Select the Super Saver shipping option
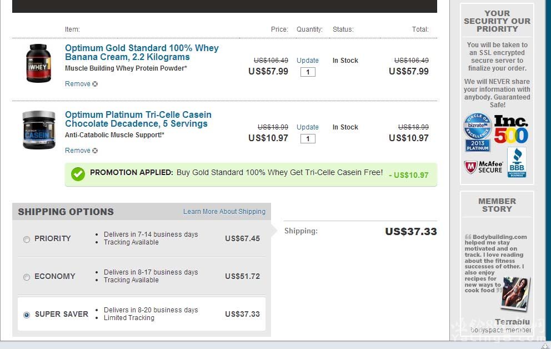The height and width of the screenshot is (349, 551). pos(27,315)
